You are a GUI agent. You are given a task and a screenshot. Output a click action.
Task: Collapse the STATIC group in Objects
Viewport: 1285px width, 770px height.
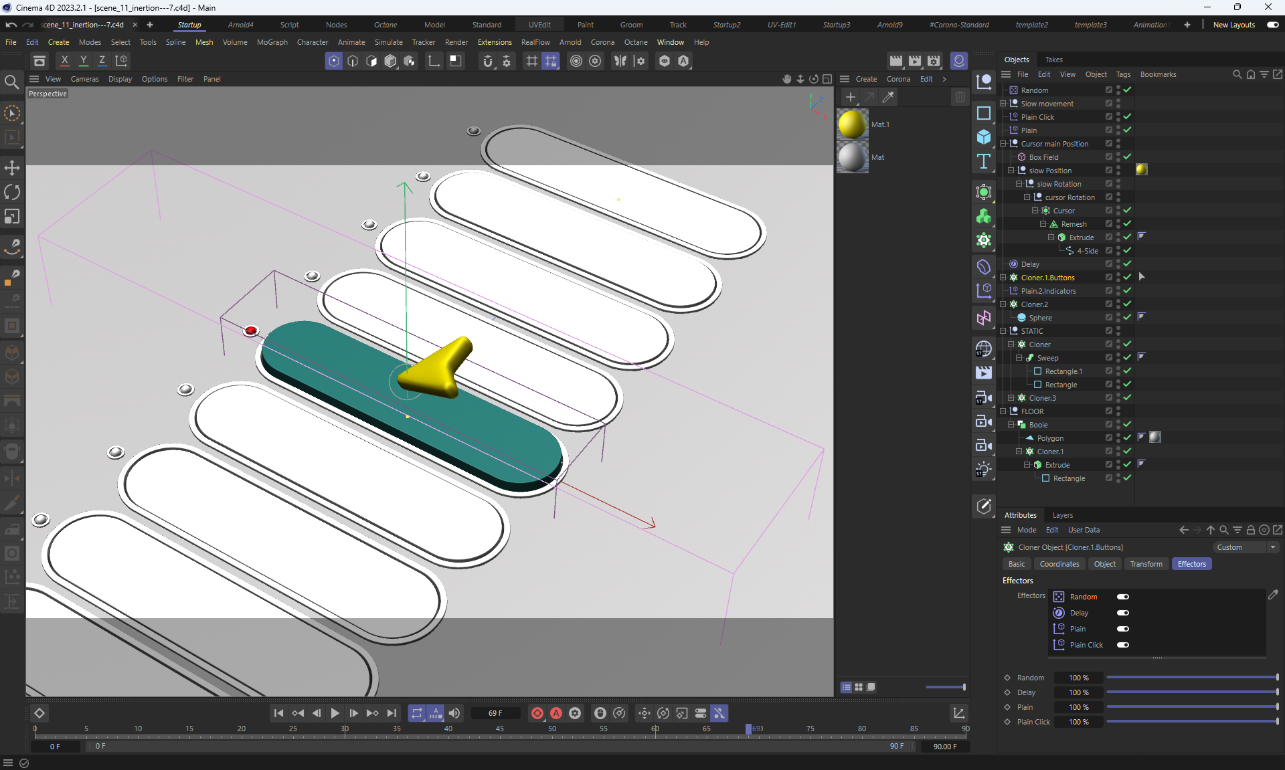click(x=1003, y=330)
